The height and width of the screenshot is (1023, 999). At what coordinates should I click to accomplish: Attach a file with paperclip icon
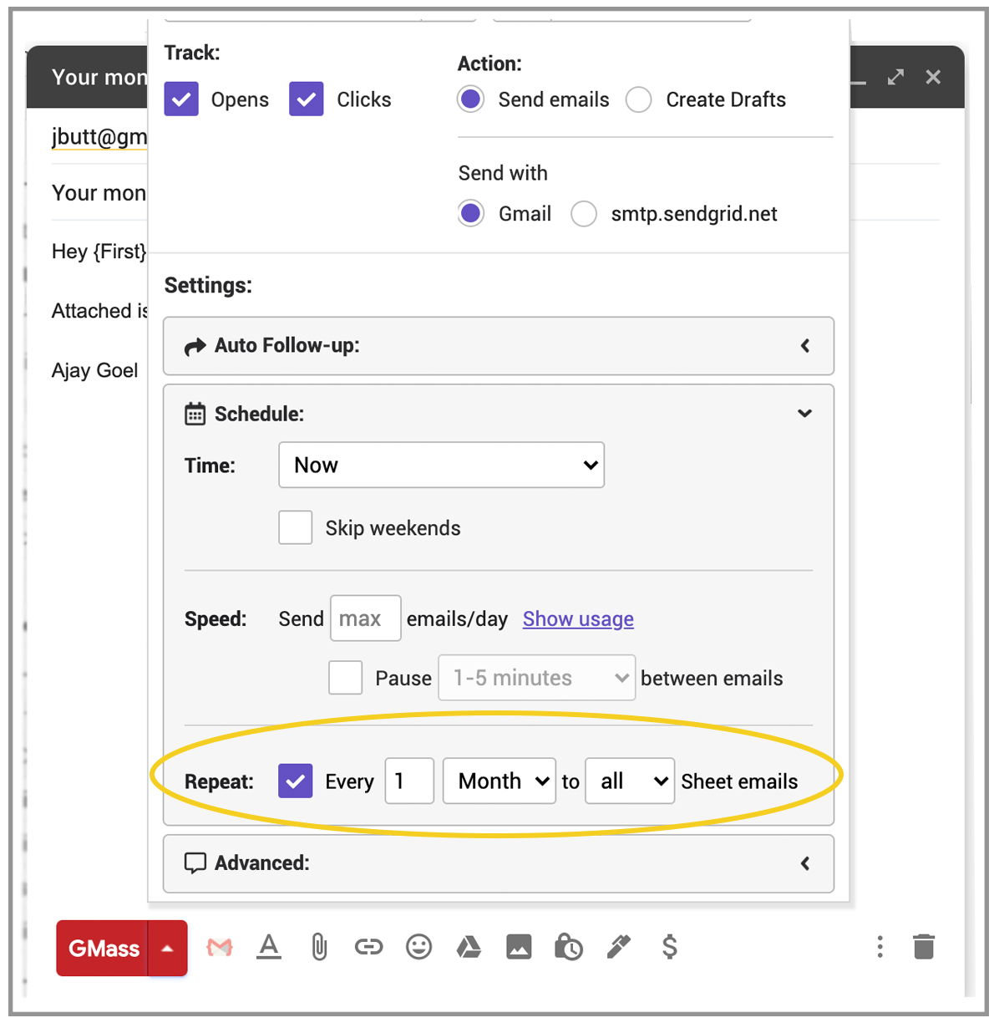(319, 947)
